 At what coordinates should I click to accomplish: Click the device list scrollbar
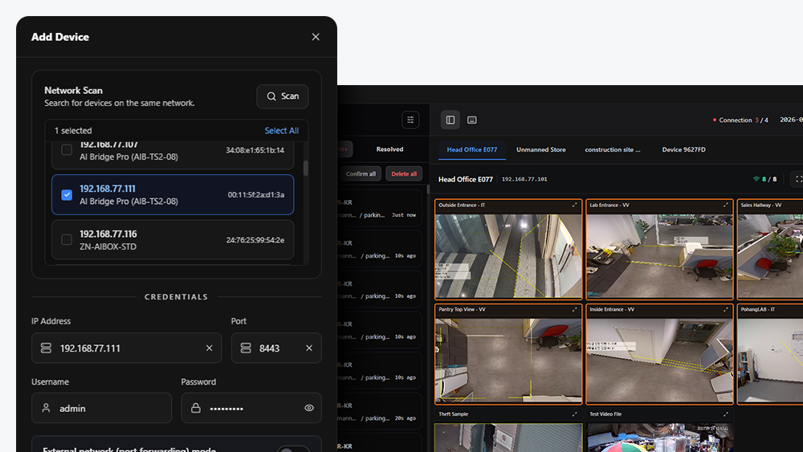click(x=306, y=168)
